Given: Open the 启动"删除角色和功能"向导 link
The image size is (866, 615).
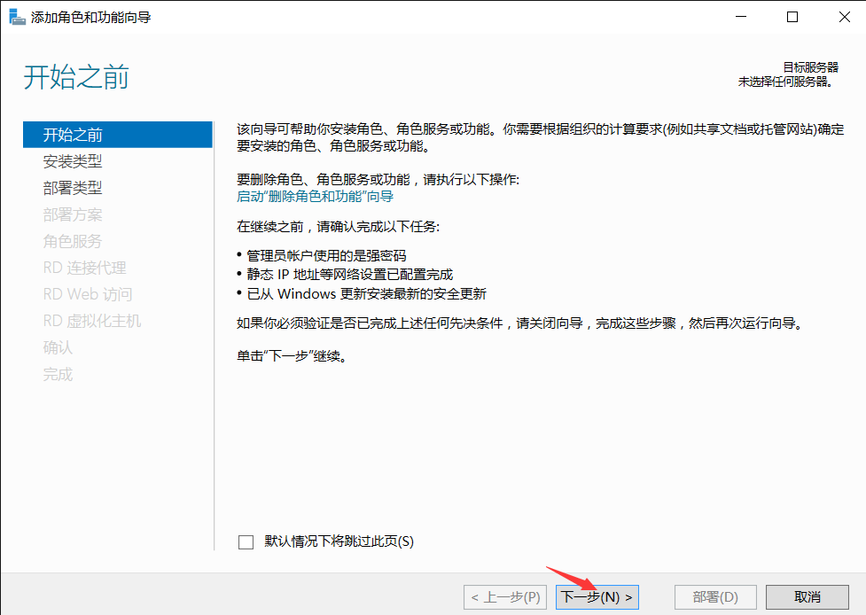Looking at the screenshot, I should tap(315, 196).
